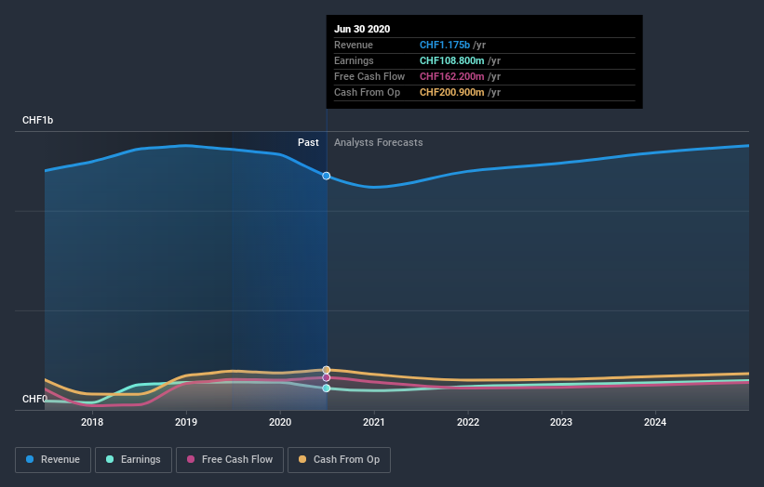Click the Analysts Forecasts label
Image resolution: width=764 pixels, height=487 pixels.
pyautogui.click(x=379, y=142)
